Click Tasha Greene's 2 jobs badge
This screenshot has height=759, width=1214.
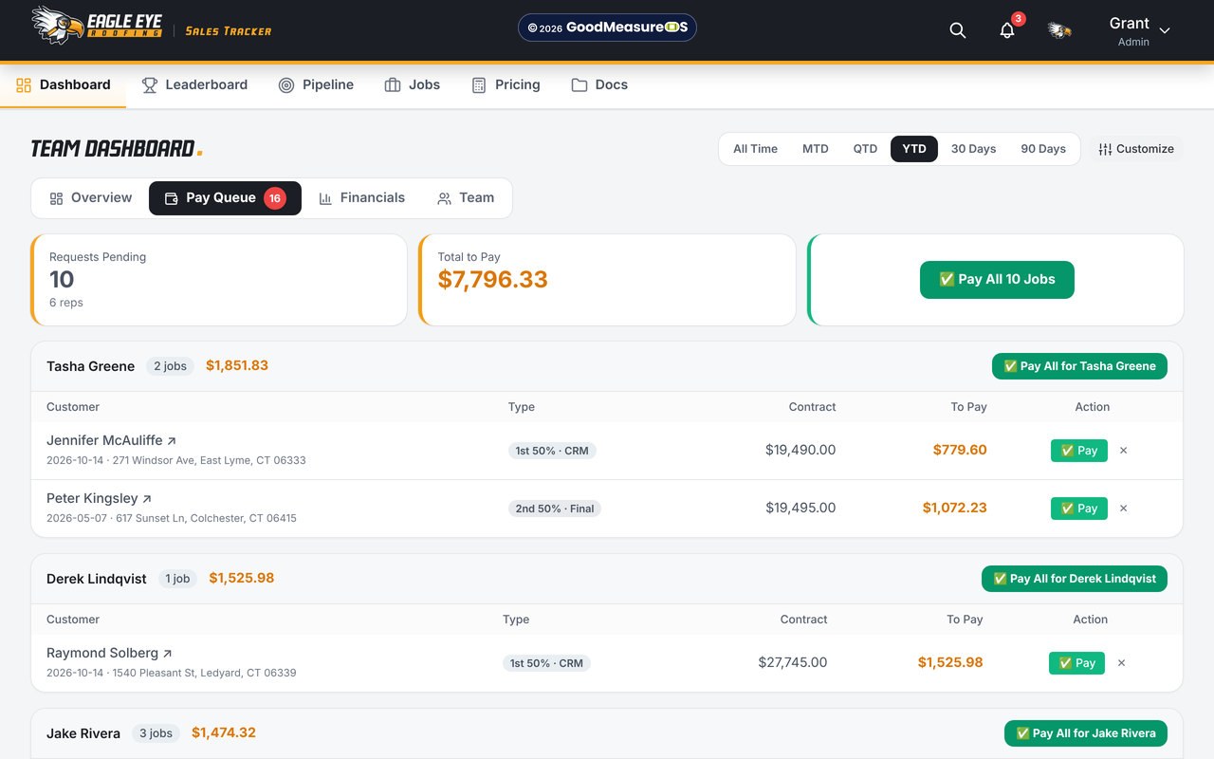point(171,366)
